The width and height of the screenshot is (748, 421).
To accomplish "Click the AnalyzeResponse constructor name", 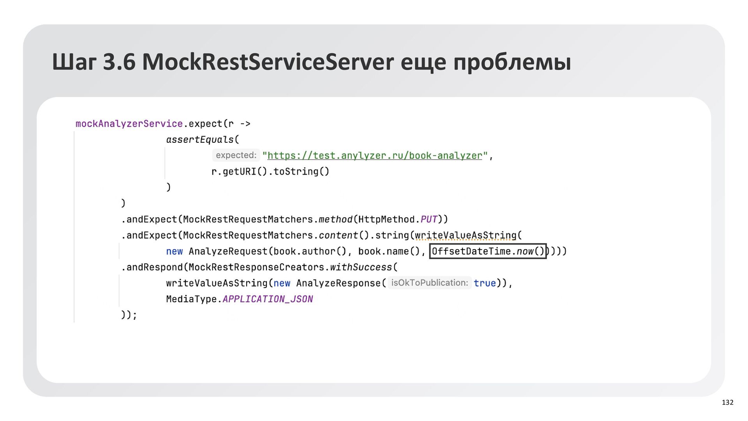I will [338, 283].
